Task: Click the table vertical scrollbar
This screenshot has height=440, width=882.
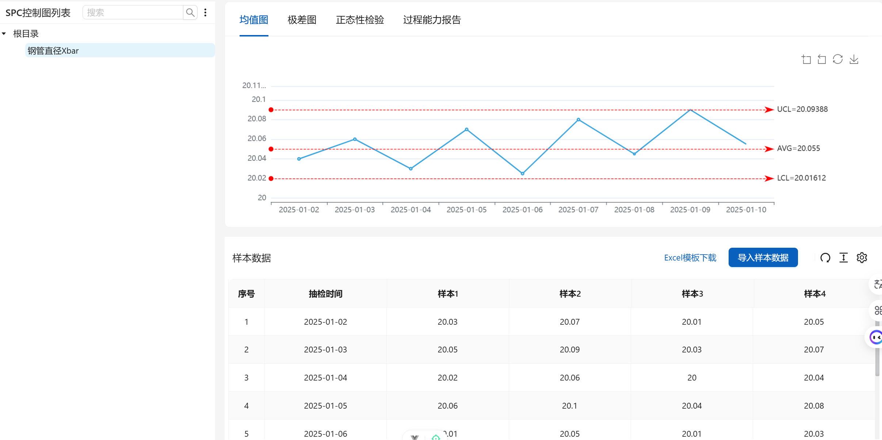Action: point(877,361)
